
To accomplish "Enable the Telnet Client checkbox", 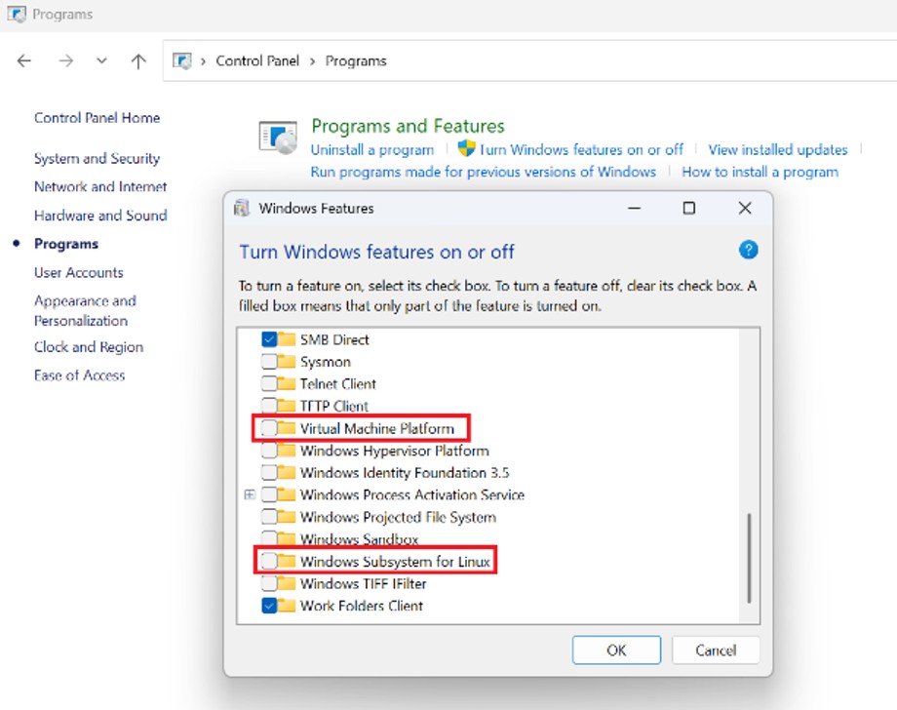I will click(x=269, y=384).
